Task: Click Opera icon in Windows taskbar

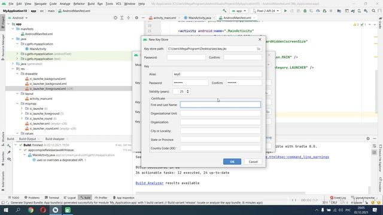Action: (x=43, y=210)
